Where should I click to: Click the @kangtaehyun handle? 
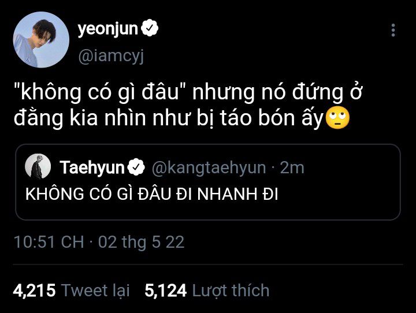(209, 168)
